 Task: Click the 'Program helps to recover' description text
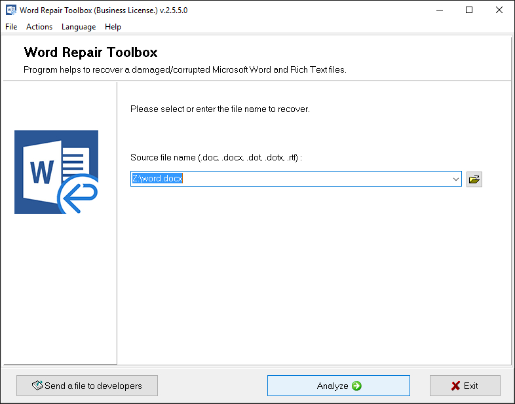[185, 70]
